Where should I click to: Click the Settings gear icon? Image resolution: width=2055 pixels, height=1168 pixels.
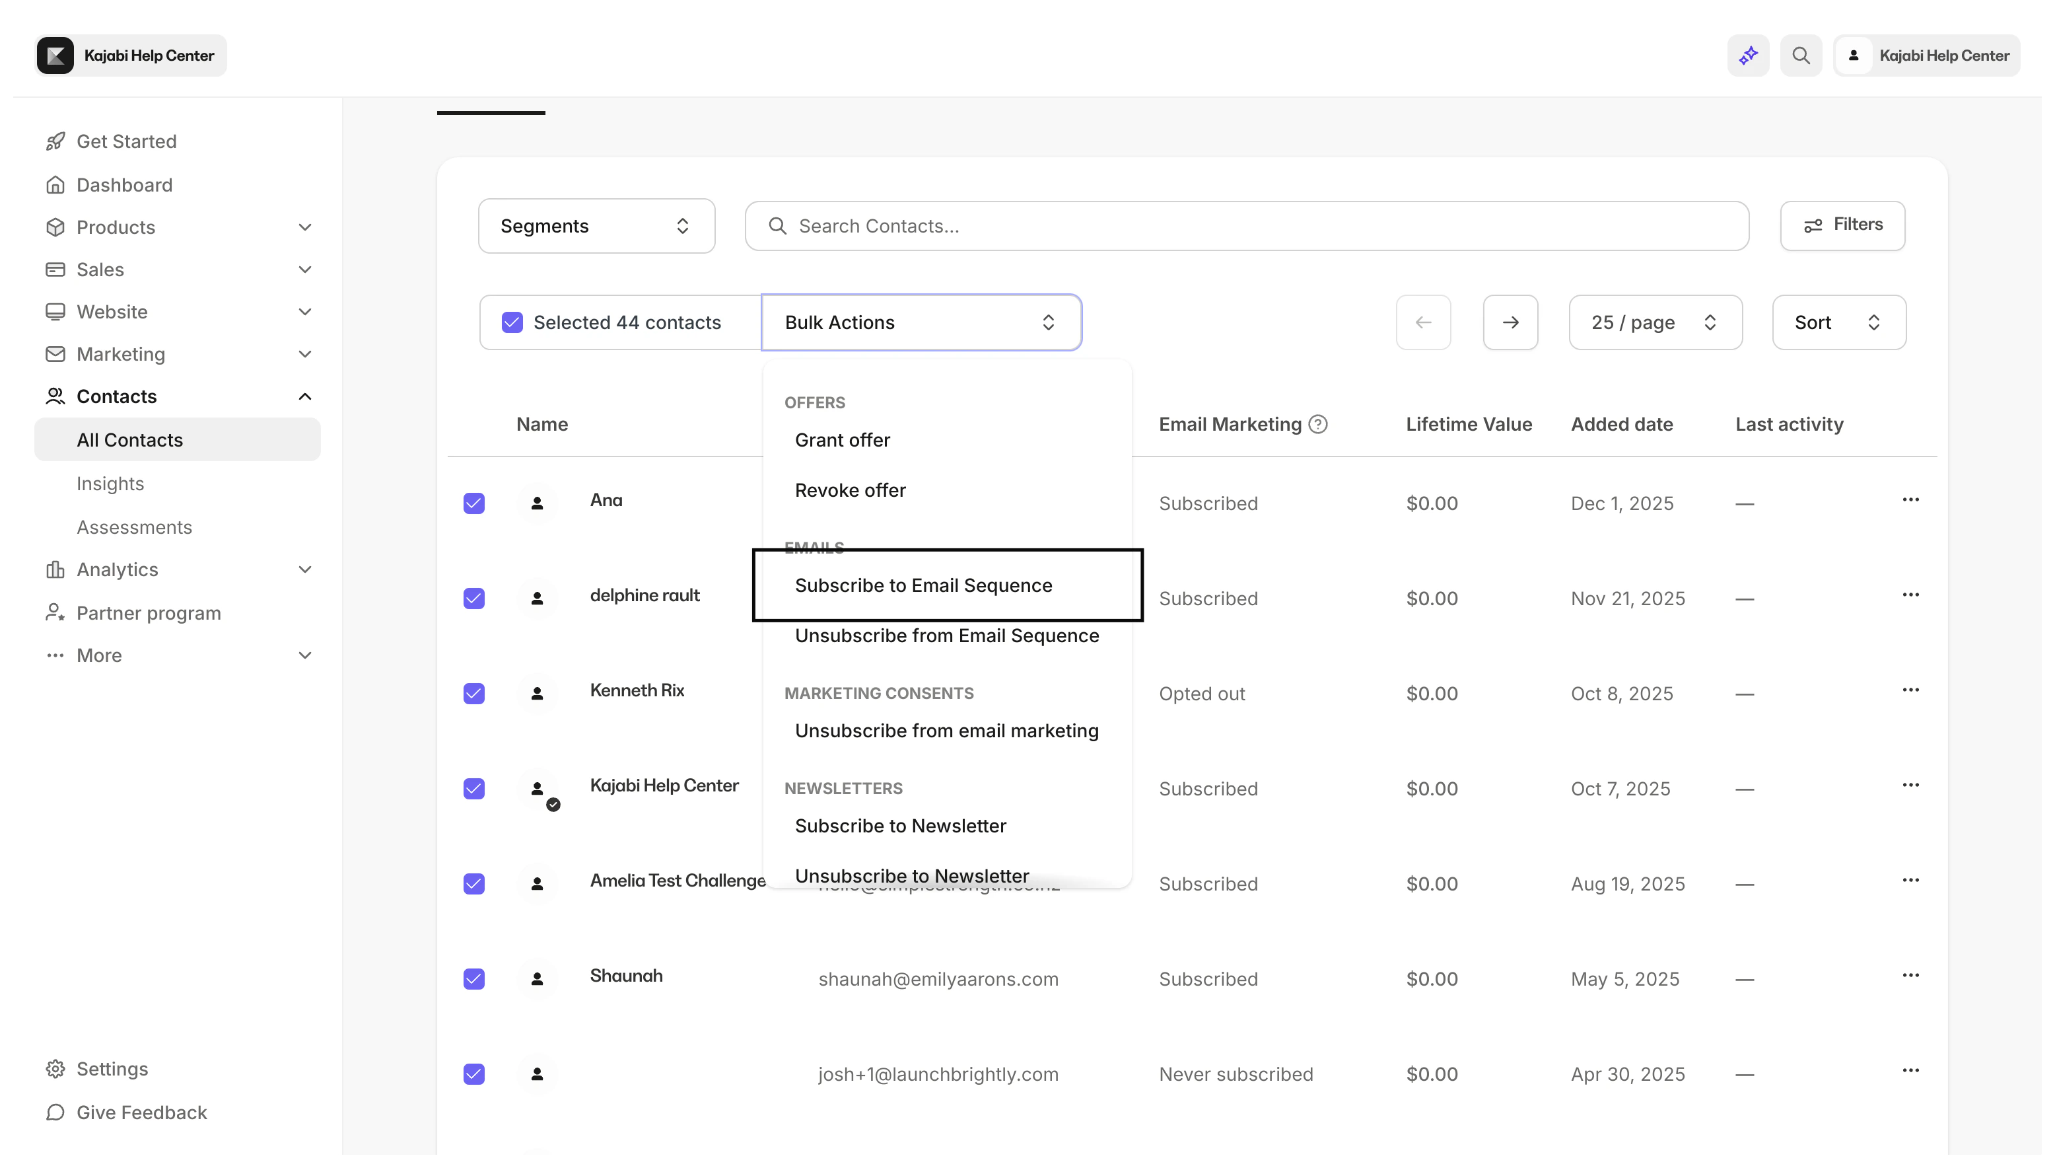pyautogui.click(x=55, y=1068)
